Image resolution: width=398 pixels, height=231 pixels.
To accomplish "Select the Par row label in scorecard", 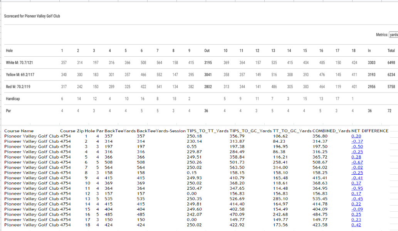I will tap(8, 111).
